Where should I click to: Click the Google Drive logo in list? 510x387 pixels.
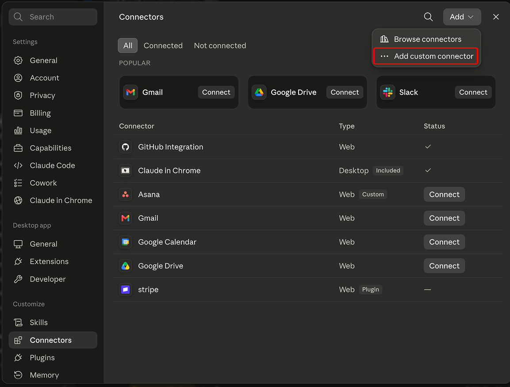[x=125, y=266]
